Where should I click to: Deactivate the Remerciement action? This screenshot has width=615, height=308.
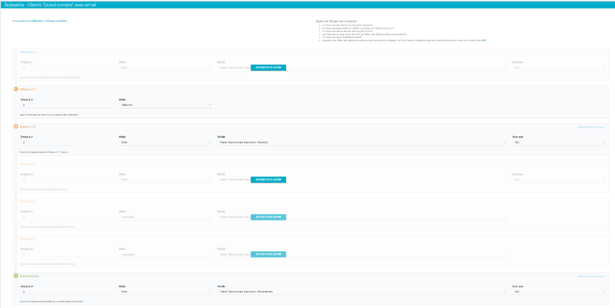tap(590, 276)
